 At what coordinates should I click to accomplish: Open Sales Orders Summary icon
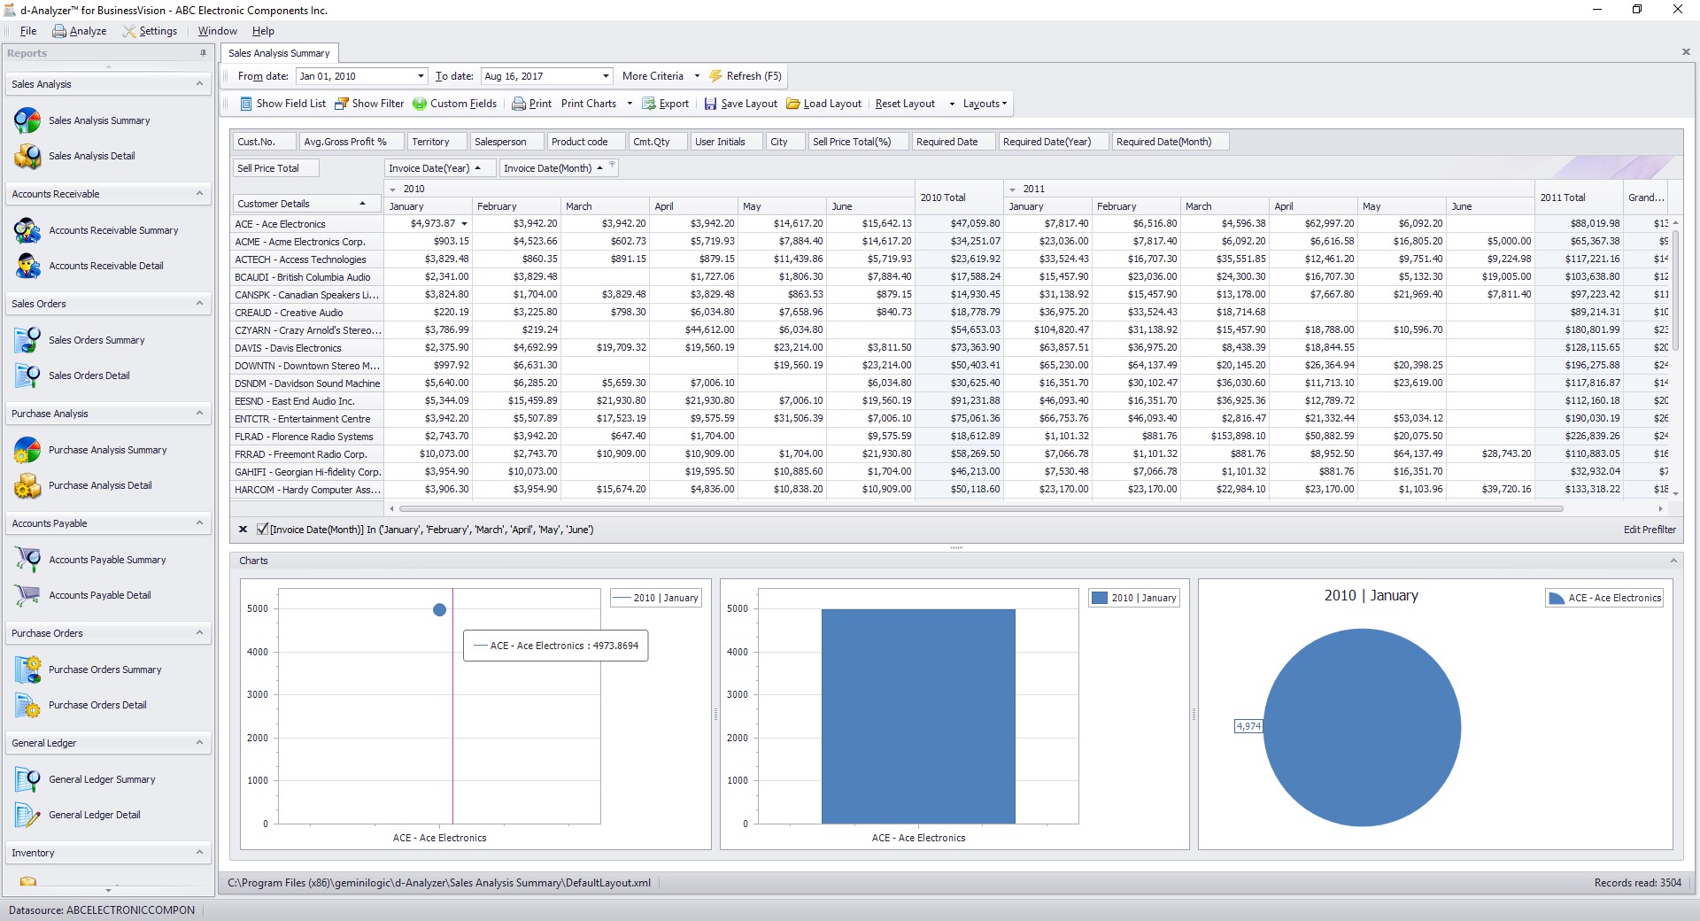(x=27, y=340)
